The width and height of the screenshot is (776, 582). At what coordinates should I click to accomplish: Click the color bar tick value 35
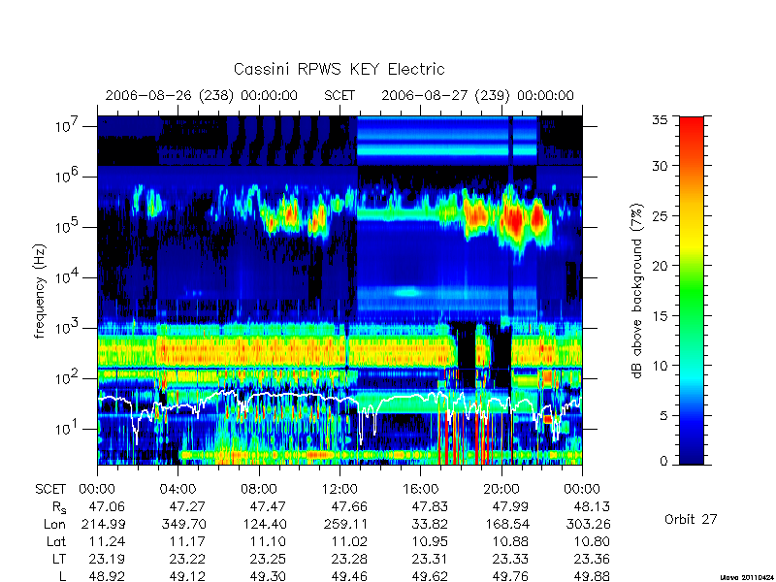click(x=660, y=120)
